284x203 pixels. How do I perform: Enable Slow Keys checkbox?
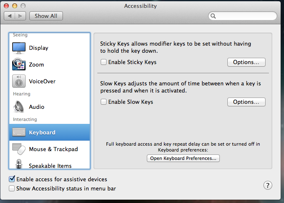coord(104,102)
